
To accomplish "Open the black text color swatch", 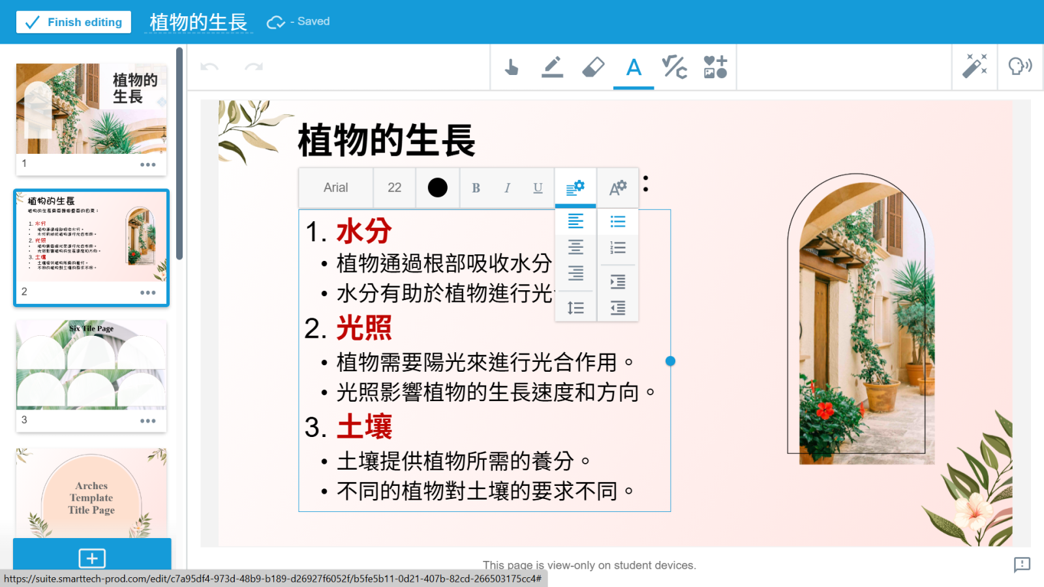I will click(437, 188).
